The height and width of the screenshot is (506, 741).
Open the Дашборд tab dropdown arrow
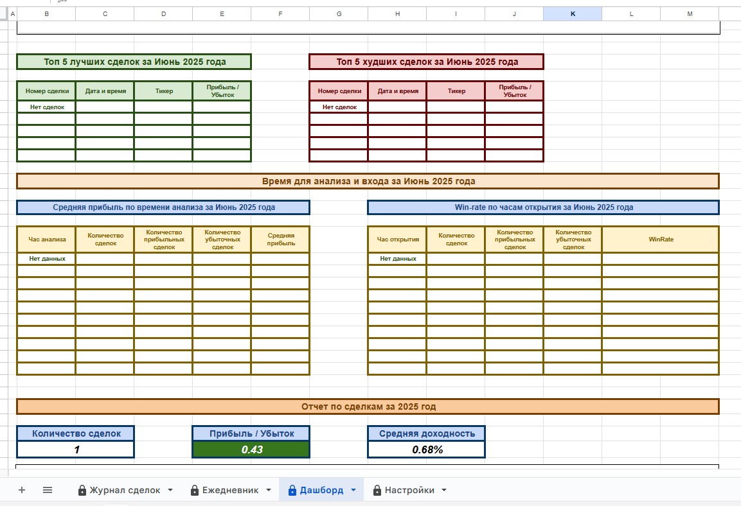[x=353, y=491]
